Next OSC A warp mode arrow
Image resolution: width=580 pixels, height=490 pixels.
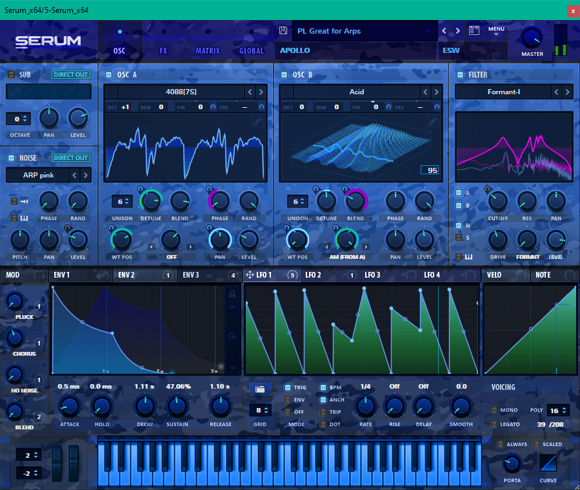[190, 247]
